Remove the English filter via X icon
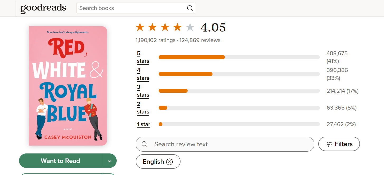This screenshot has width=384, height=175. pyautogui.click(x=169, y=162)
